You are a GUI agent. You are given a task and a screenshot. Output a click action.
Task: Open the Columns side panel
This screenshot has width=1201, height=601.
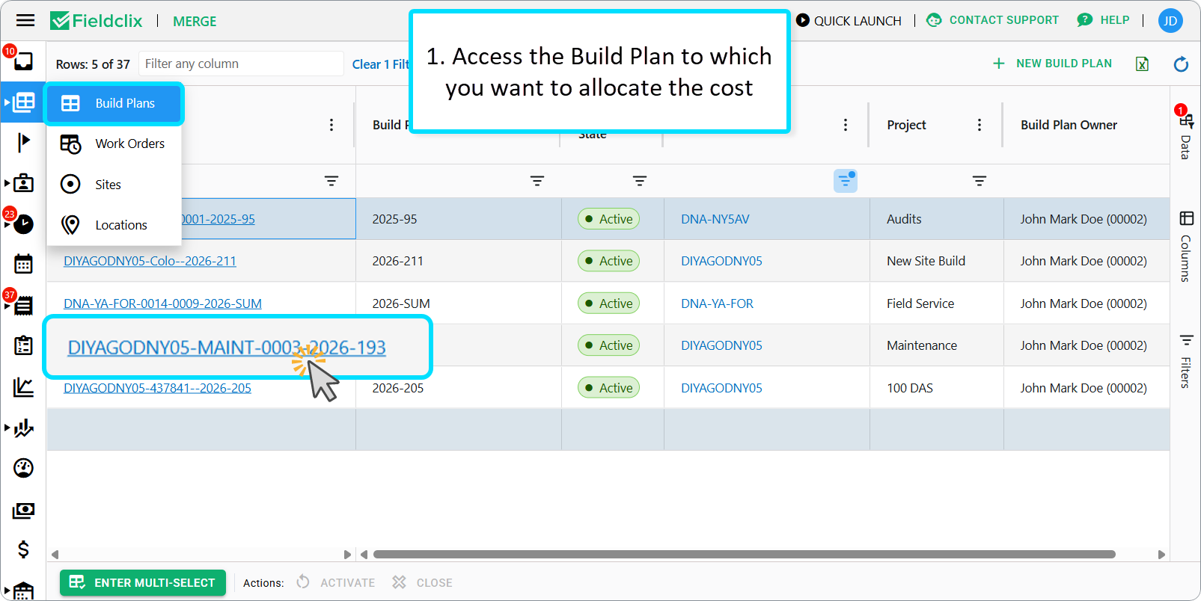[1186, 247]
